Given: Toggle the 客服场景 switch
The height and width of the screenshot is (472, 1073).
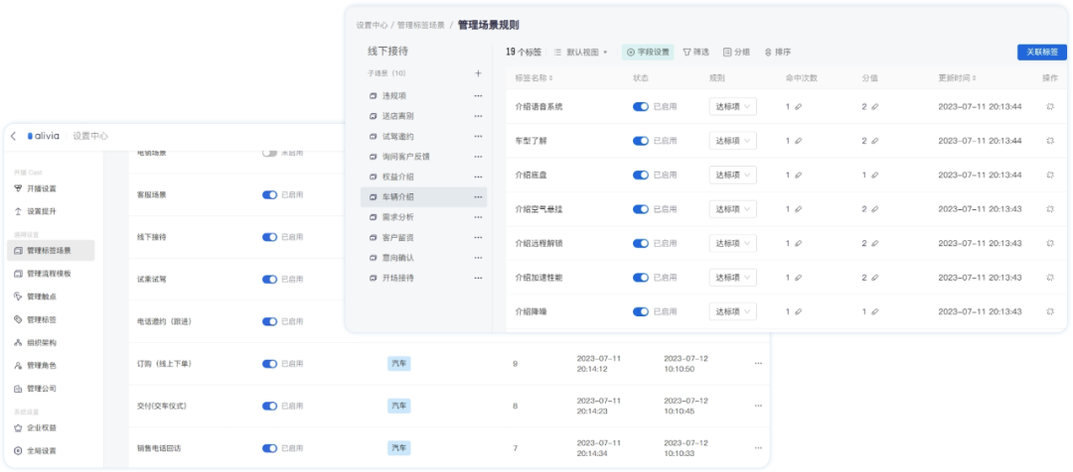Looking at the screenshot, I should pyautogui.click(x=269, y=194).
